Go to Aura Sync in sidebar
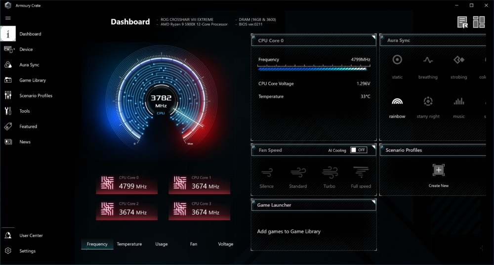The width and height of the screenshot is (494, 265). [x=29, y=65]
